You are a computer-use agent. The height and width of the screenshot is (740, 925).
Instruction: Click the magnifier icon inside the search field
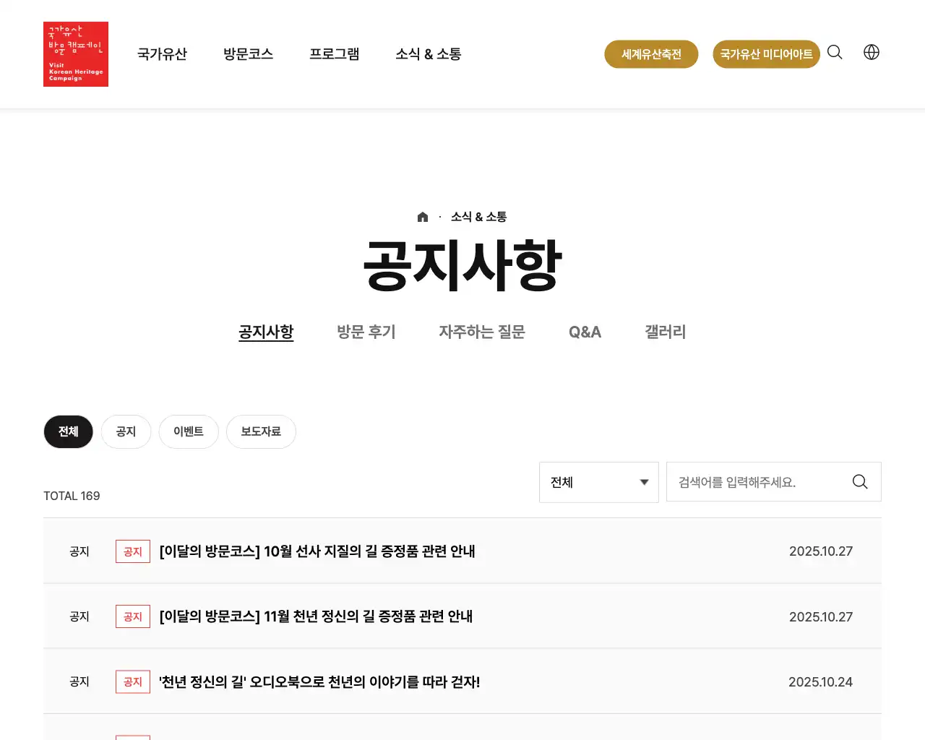tap(859, 481)
